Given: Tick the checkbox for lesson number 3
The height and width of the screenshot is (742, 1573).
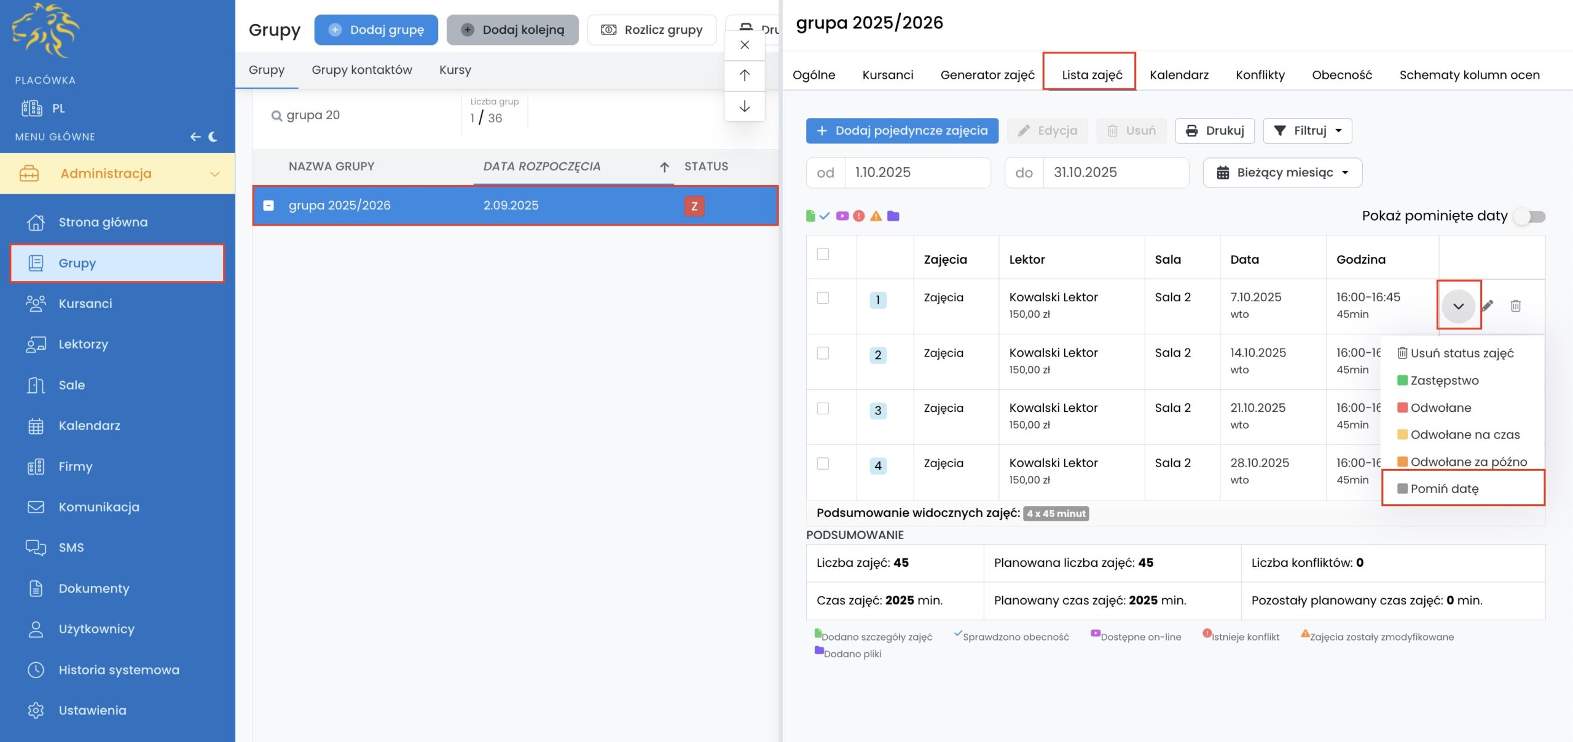Looking at the screenshot, I should [x=823, y=408].
